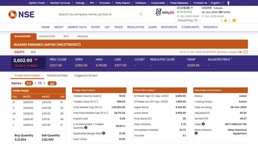The image size is (258, 145).
Task: Open the accessibility figure icon
Action: point(228,3)
